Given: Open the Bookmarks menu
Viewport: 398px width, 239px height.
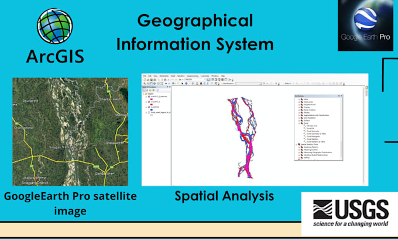Looking at the screenshot, I should [x=164, y=76].
